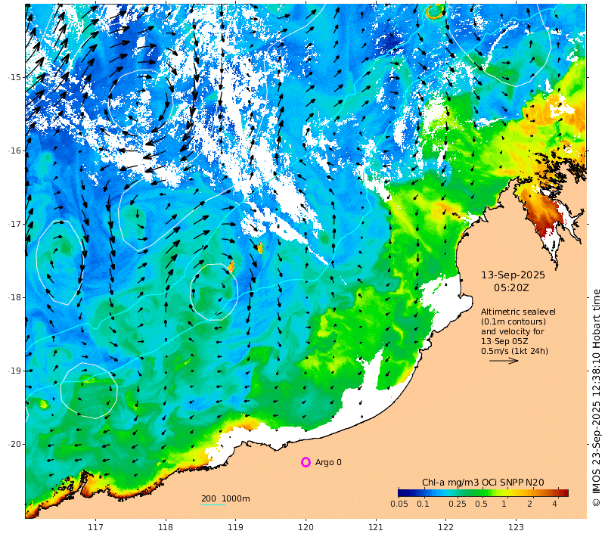Click the colorbar value '0.05'
The width and height of the screenshot is (605, 537).
click(399, 504)
